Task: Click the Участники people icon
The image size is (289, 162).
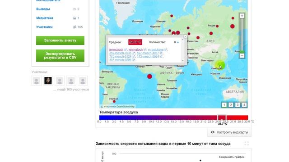Action: point(75,27)
